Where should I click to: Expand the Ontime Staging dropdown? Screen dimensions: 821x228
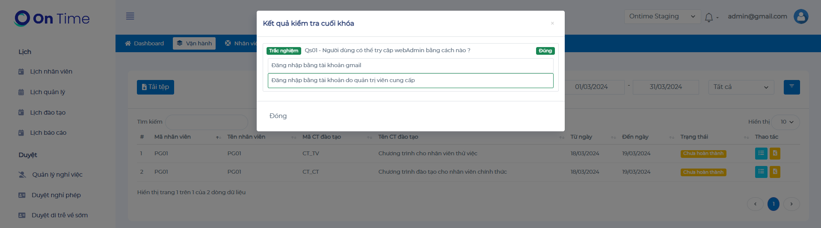click(x=662, y=17)
